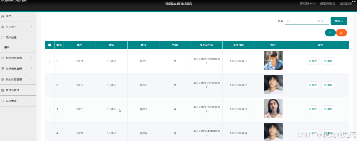Viewport: 357px width, 141px height.
Task: Click phone number 13823888883
Action: (238, 109)
